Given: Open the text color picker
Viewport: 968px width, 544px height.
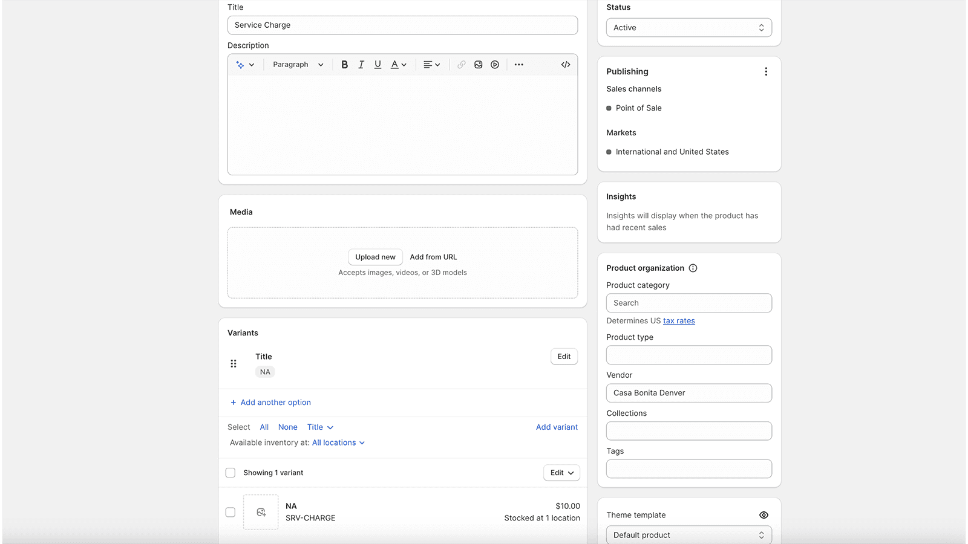Looking at the screenshot, I should 398,65.
